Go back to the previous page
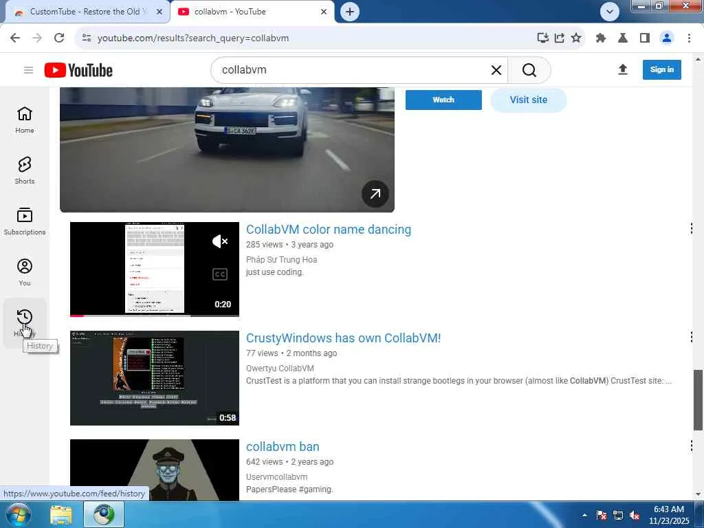The height and width of the screenshot is (528, 704). click(x=15, y=38)
